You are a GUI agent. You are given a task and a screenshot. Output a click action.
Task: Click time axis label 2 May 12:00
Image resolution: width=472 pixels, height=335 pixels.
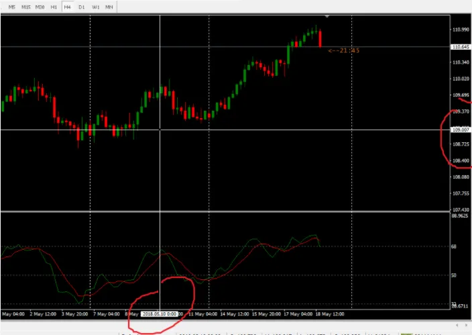[x=43, y=314]
